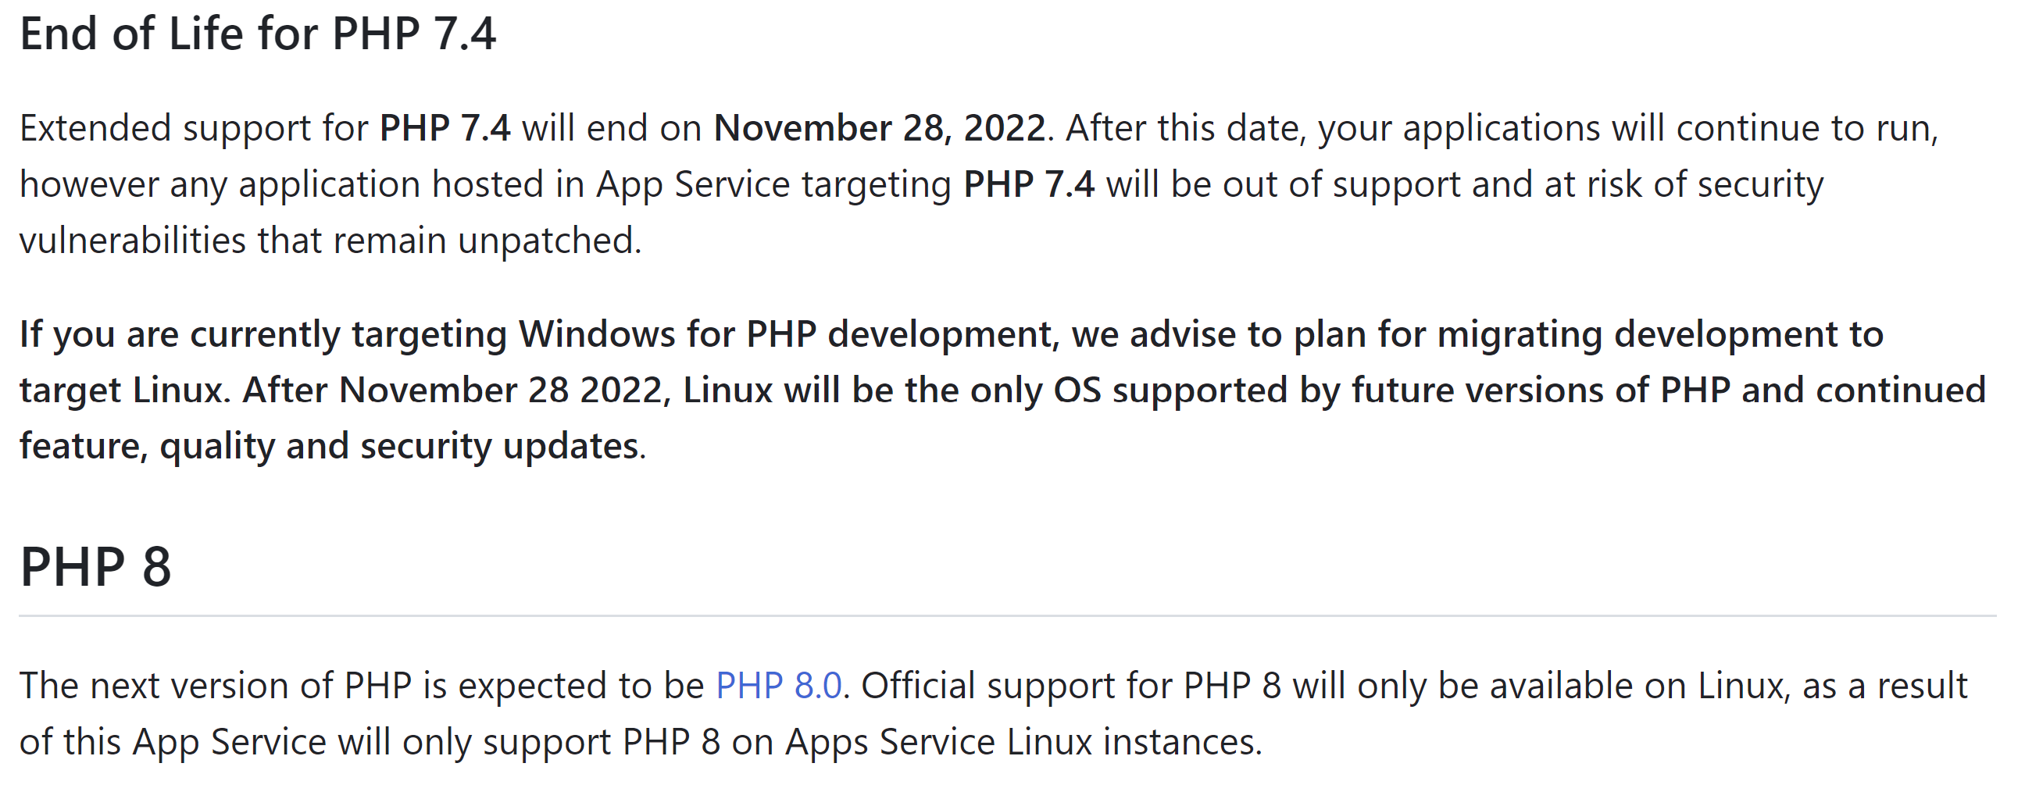The width and height of the screenshot is (2025, 806).
Task: Click the bold text "target Linux."
Action: click(x=124, y=391)
